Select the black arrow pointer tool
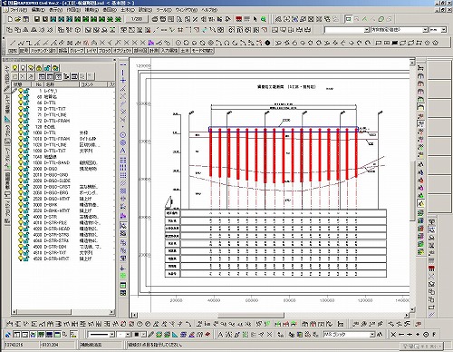This screenshot has height=352, width=453. coord(255,19)
